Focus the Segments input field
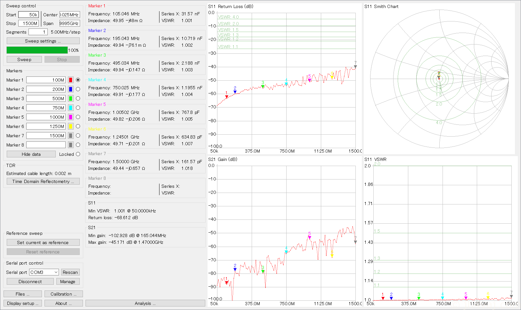521x310 pixels. (38, 32)
